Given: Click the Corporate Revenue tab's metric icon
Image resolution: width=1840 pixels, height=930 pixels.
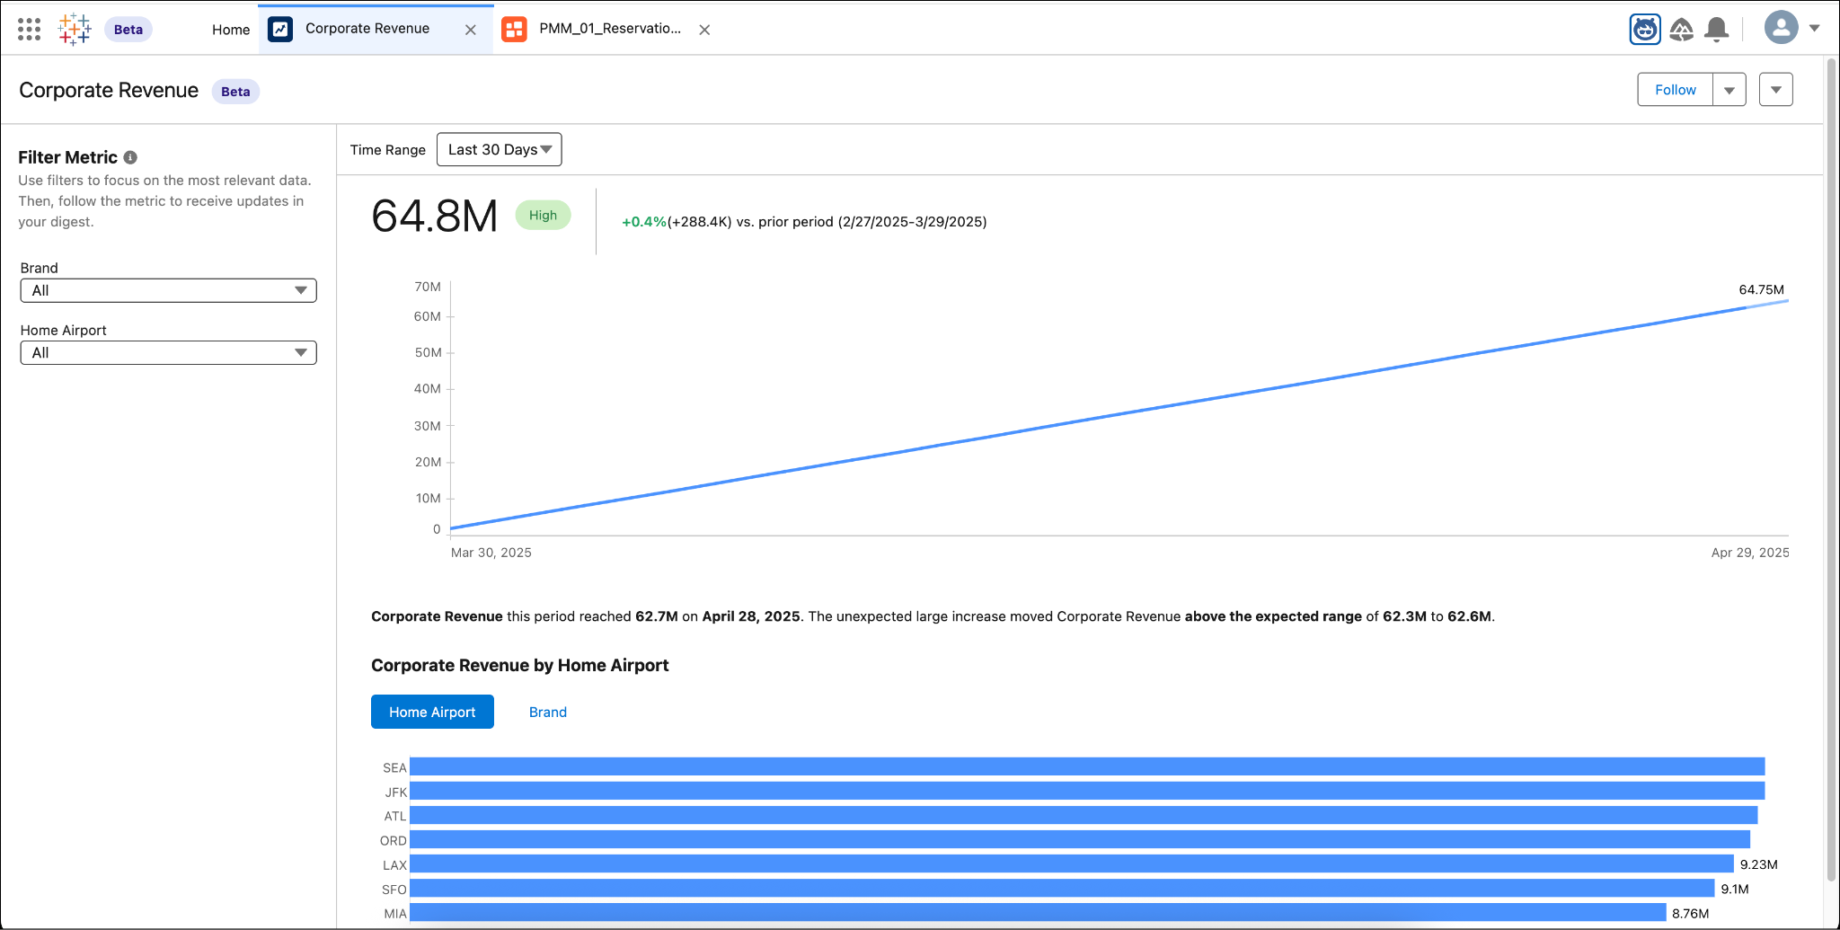Looking at the screenshot, I should [280, 29].
